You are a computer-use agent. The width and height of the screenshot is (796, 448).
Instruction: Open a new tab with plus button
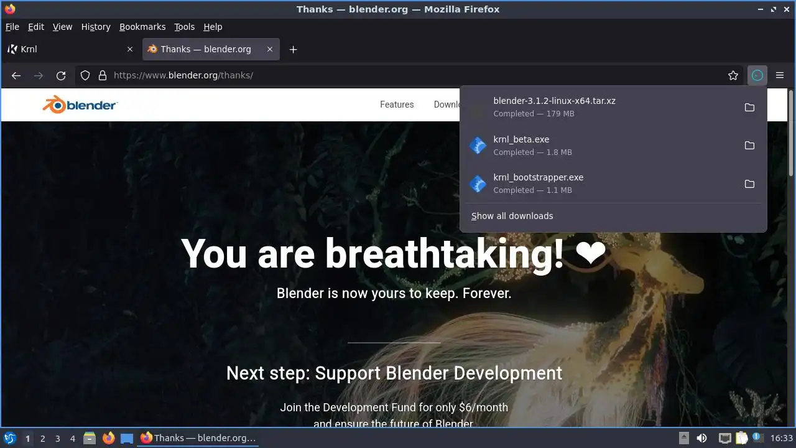tap(293, 49)
